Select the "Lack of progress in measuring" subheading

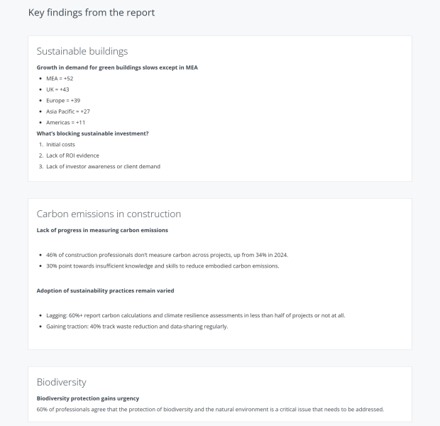[x=102, y=230]
